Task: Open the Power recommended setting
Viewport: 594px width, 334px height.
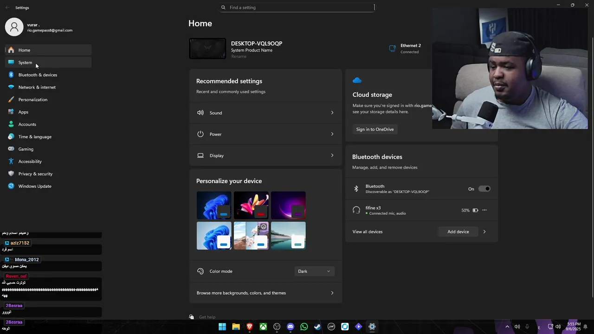Action: (x=265, y=134)
